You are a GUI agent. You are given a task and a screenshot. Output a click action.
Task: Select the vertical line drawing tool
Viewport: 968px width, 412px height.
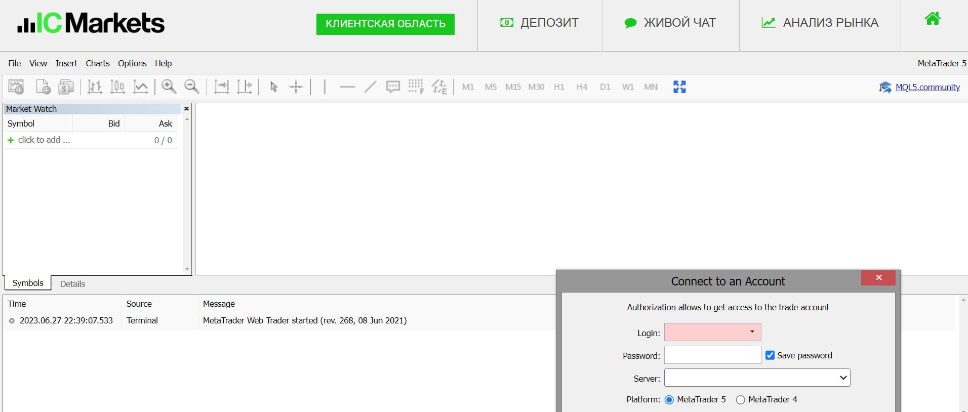coord(324,87)
